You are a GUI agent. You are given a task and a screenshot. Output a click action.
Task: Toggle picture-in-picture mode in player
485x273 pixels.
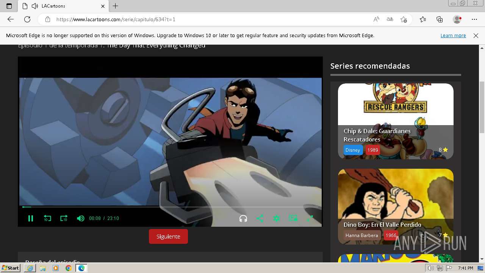tap(293, 218)
